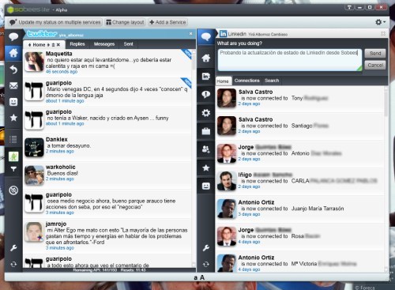Viewport: 395px width, 290px height.
Task: Expand the LinkedIn panel to full size
Action: click(383, 34)
